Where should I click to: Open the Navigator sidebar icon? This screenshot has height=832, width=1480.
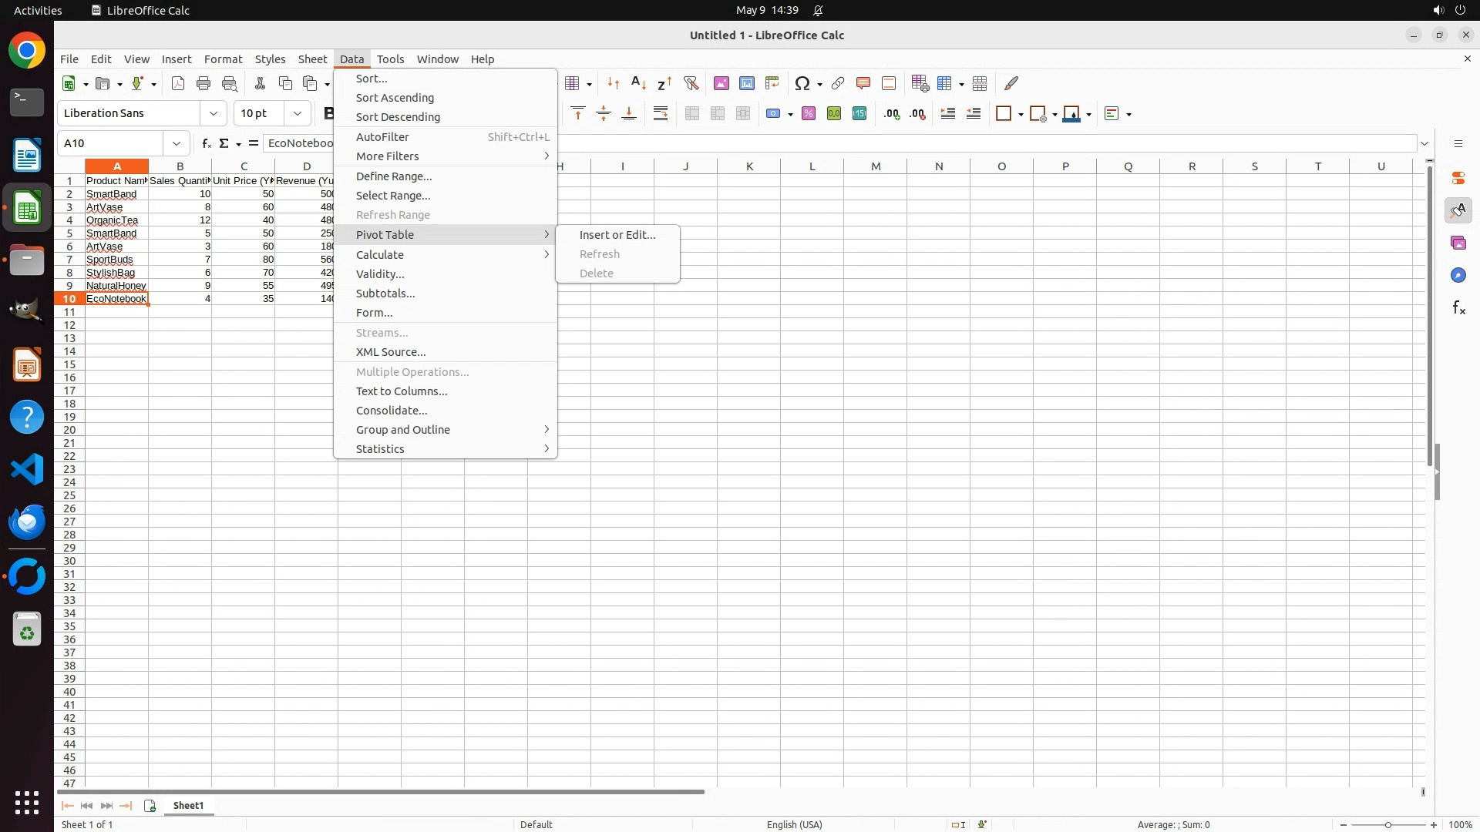[x=1458, y=275]
